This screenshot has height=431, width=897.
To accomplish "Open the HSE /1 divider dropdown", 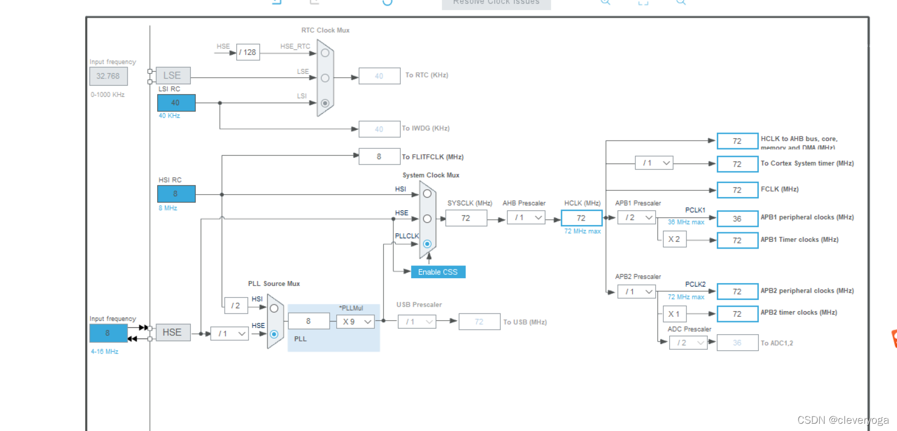I will [229, 334].
